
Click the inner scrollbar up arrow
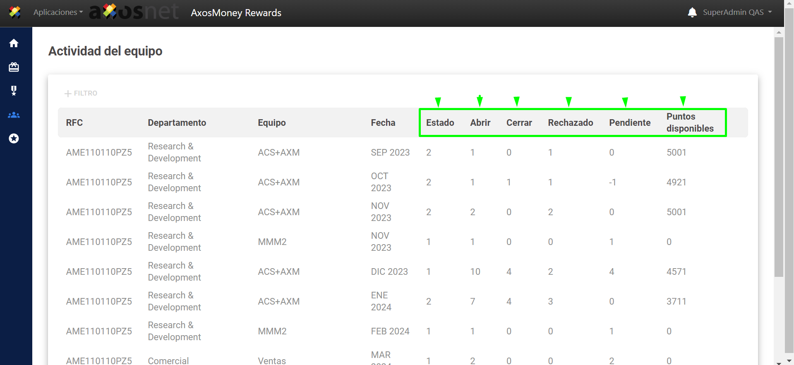pyautogui.click(x=779, y=32)
